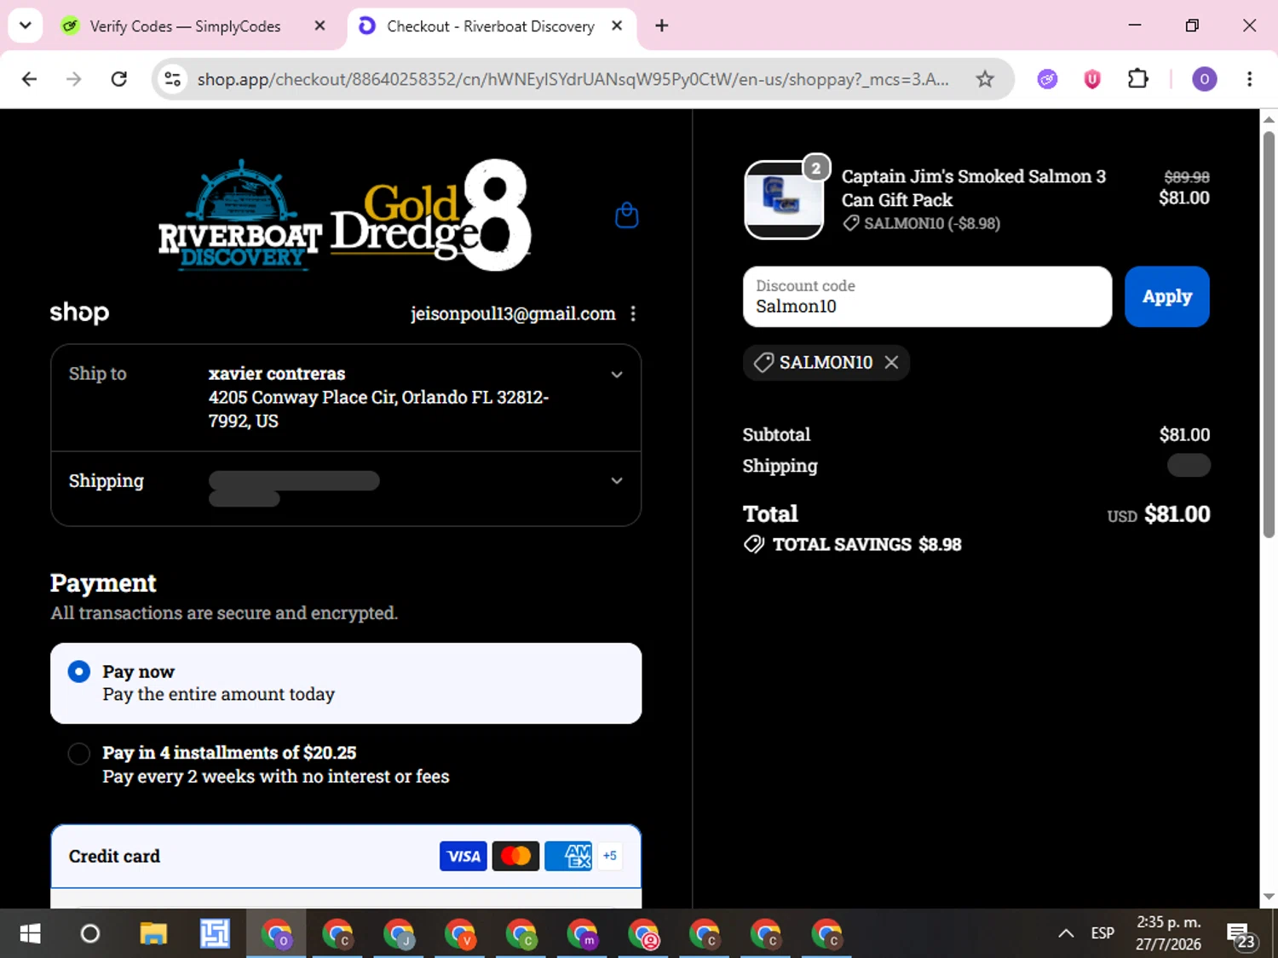The width and height of the screenshot is (1278, 958).
Task: Click the Shop logo
Action: pyautogui.click(x=79, y=313)
